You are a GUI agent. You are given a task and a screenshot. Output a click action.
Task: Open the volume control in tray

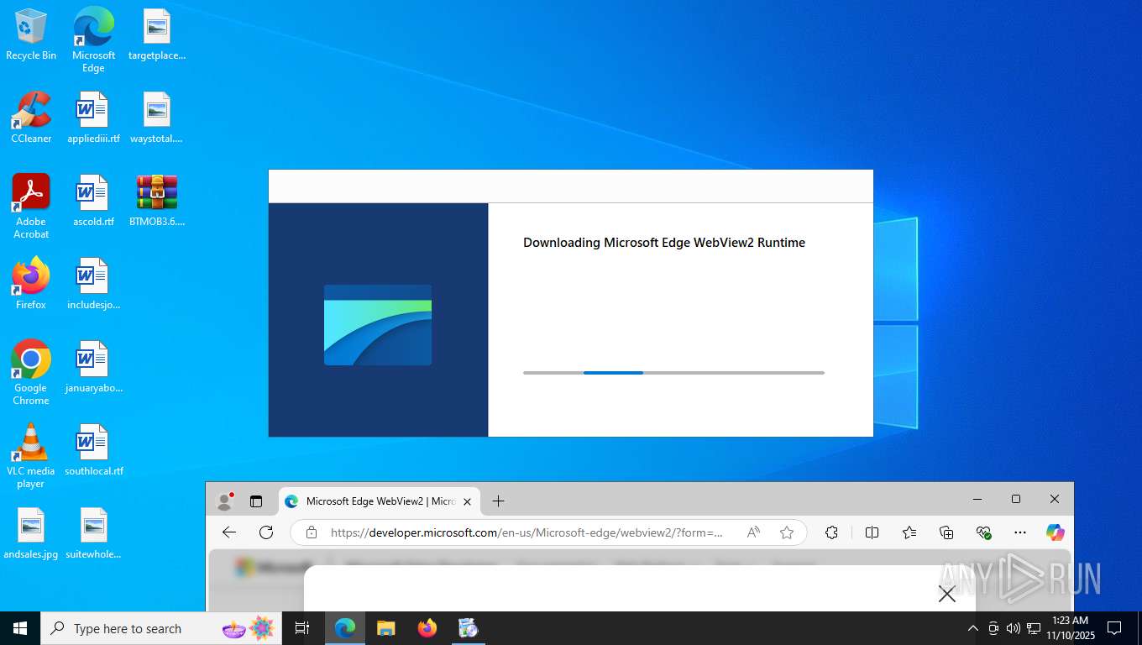point(1013,628)
